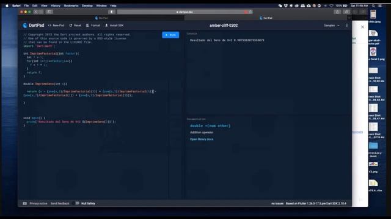Click the 'void main()' code line

(x=34, y=118)
